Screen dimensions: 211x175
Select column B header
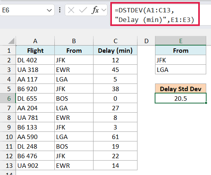[74, 41]
